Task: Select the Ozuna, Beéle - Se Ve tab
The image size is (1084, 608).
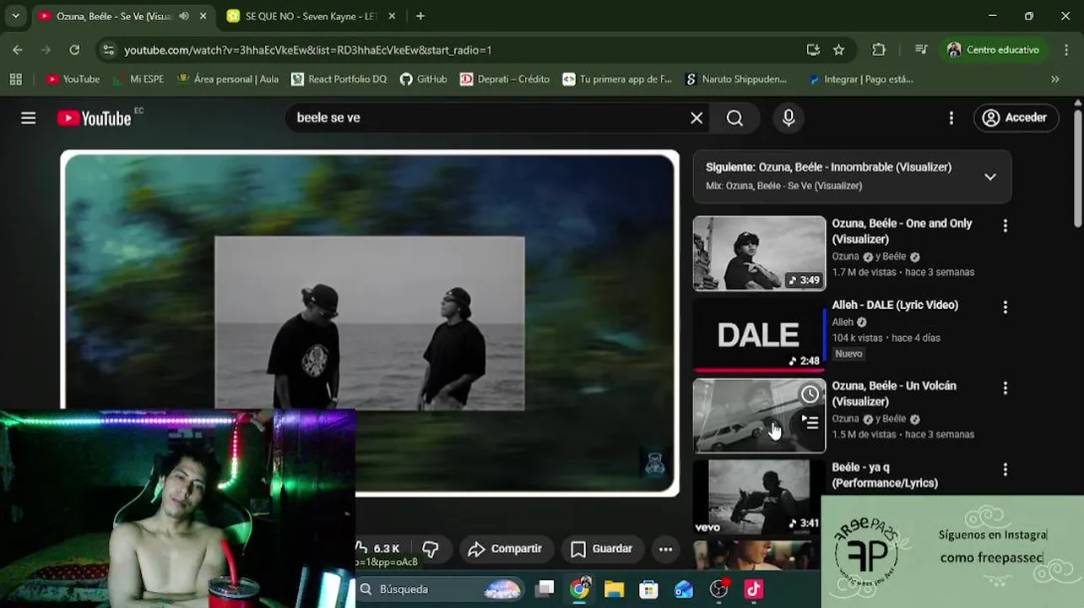Action: point(112,16)
